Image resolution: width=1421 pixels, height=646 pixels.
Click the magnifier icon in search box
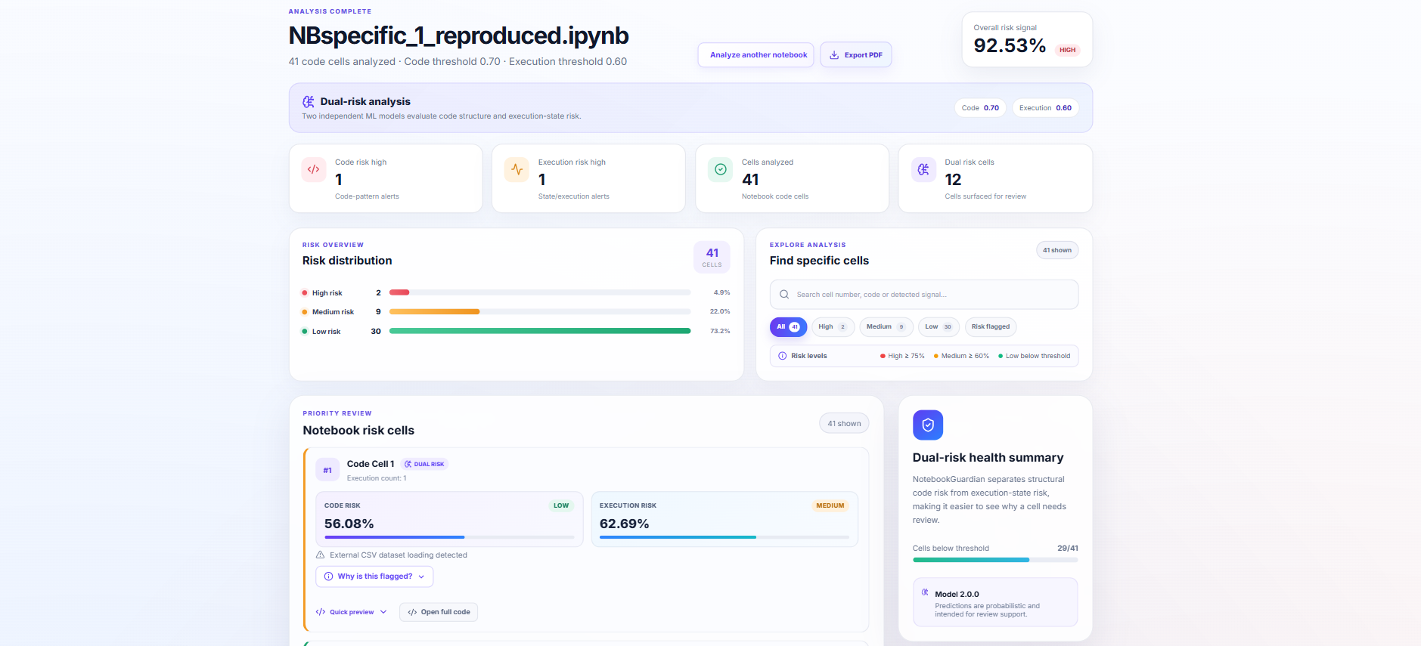(784, 295)
